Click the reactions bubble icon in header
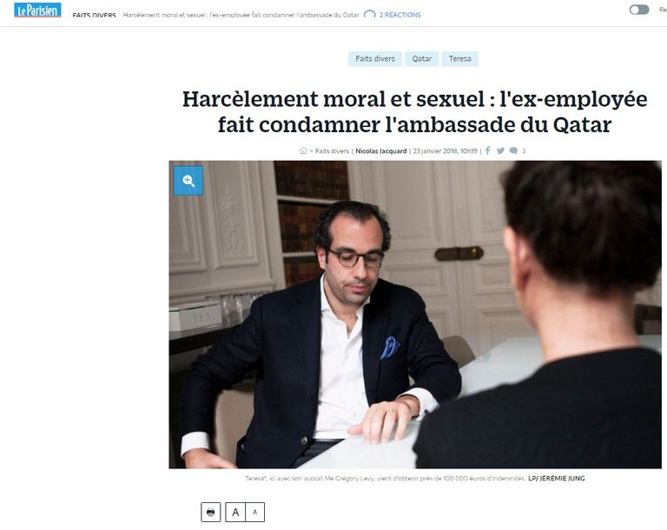Viewport: 667px width, 530px height. 370,15
